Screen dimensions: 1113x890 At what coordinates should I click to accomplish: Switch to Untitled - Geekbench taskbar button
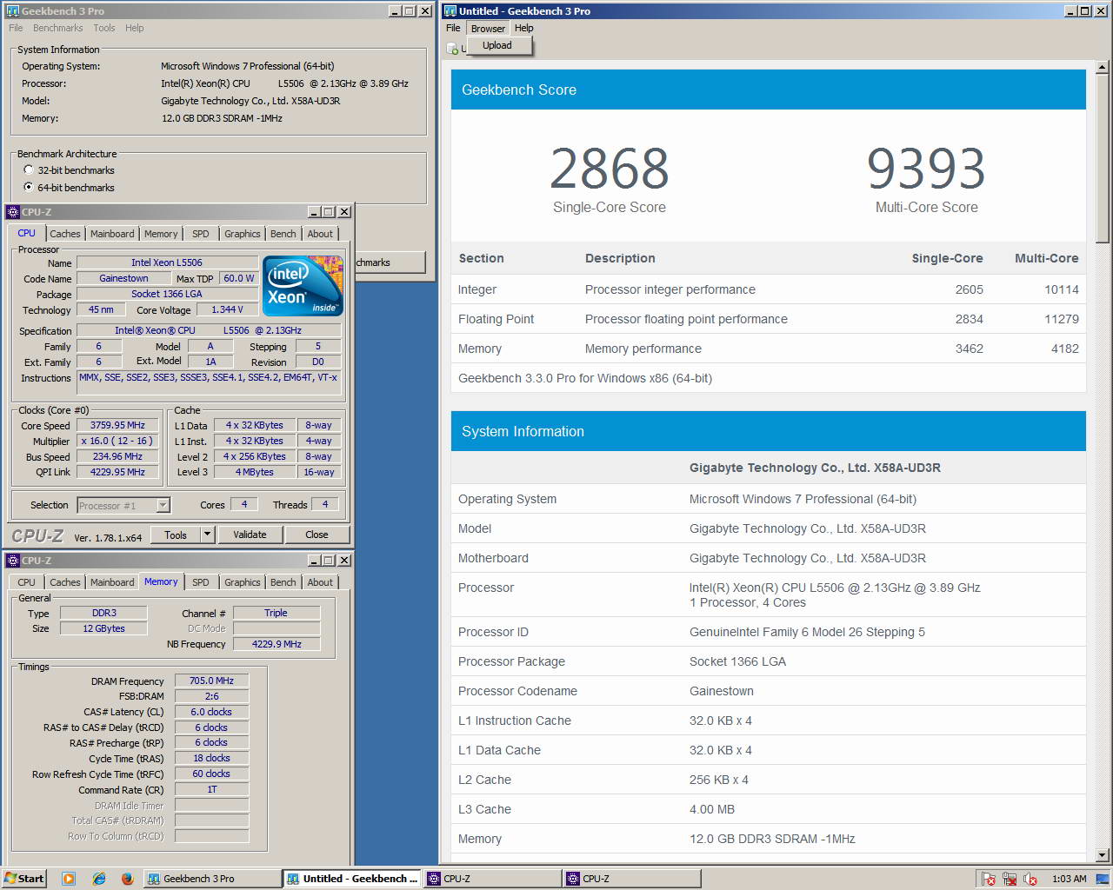[x=352, y=879]
